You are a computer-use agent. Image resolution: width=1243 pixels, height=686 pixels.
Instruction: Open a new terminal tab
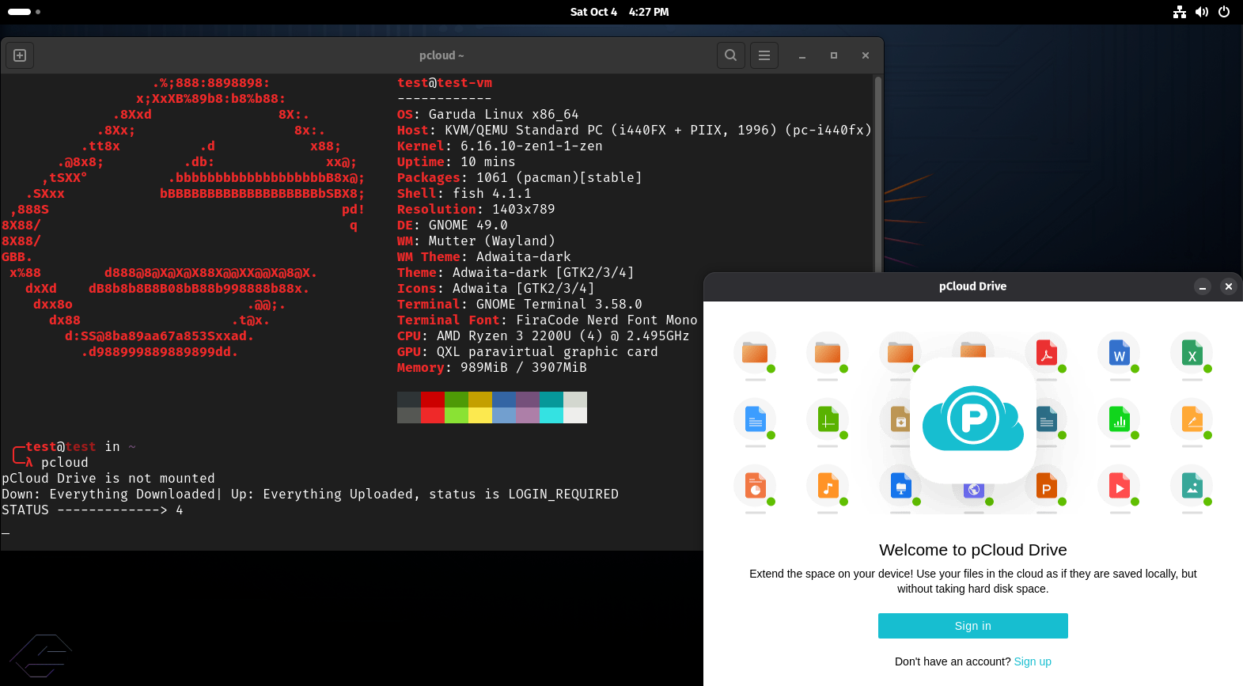tap(20, 55)
